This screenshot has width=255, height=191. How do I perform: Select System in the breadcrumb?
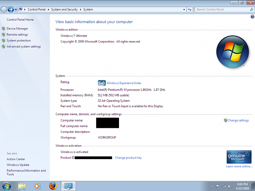click(x=88, y=9)
